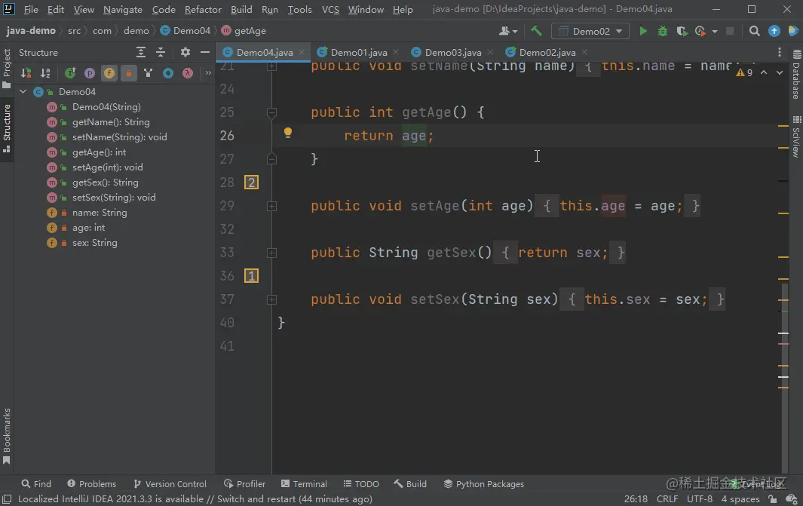Viewport: 803px width, 506px height.
Task: Sort Structure members alphabetically
Action: click(45, 73)
